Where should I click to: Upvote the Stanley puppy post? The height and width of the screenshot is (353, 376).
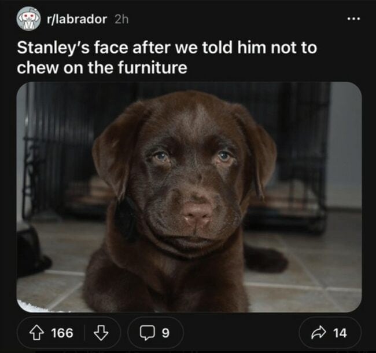pos(36,333)
